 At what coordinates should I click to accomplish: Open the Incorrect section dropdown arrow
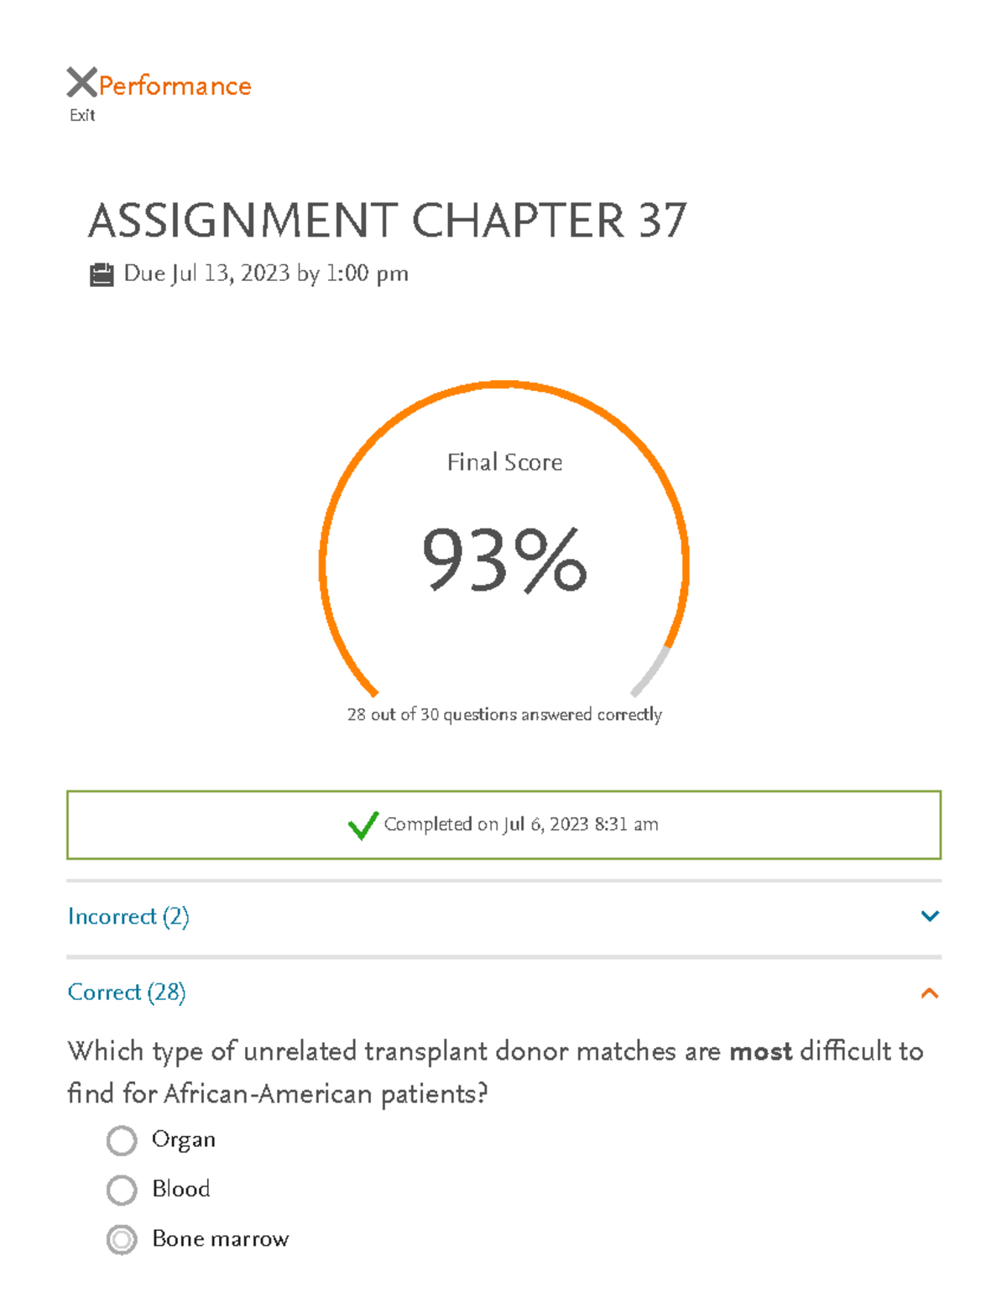(930, 915)
